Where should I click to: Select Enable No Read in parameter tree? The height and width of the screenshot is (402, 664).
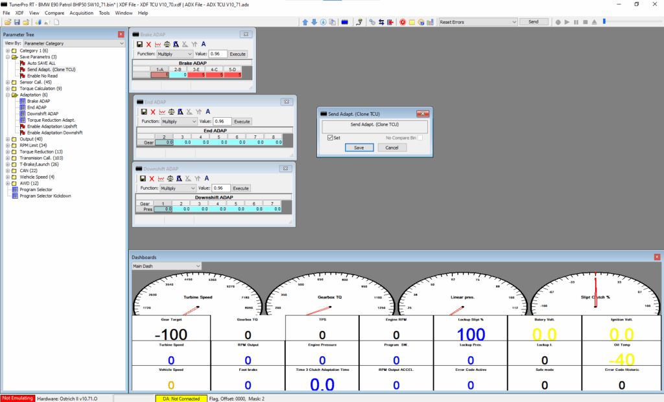[x=42, y=76]
